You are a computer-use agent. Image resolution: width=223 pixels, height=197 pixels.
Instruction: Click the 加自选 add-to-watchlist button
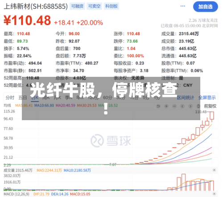(206, 7)
